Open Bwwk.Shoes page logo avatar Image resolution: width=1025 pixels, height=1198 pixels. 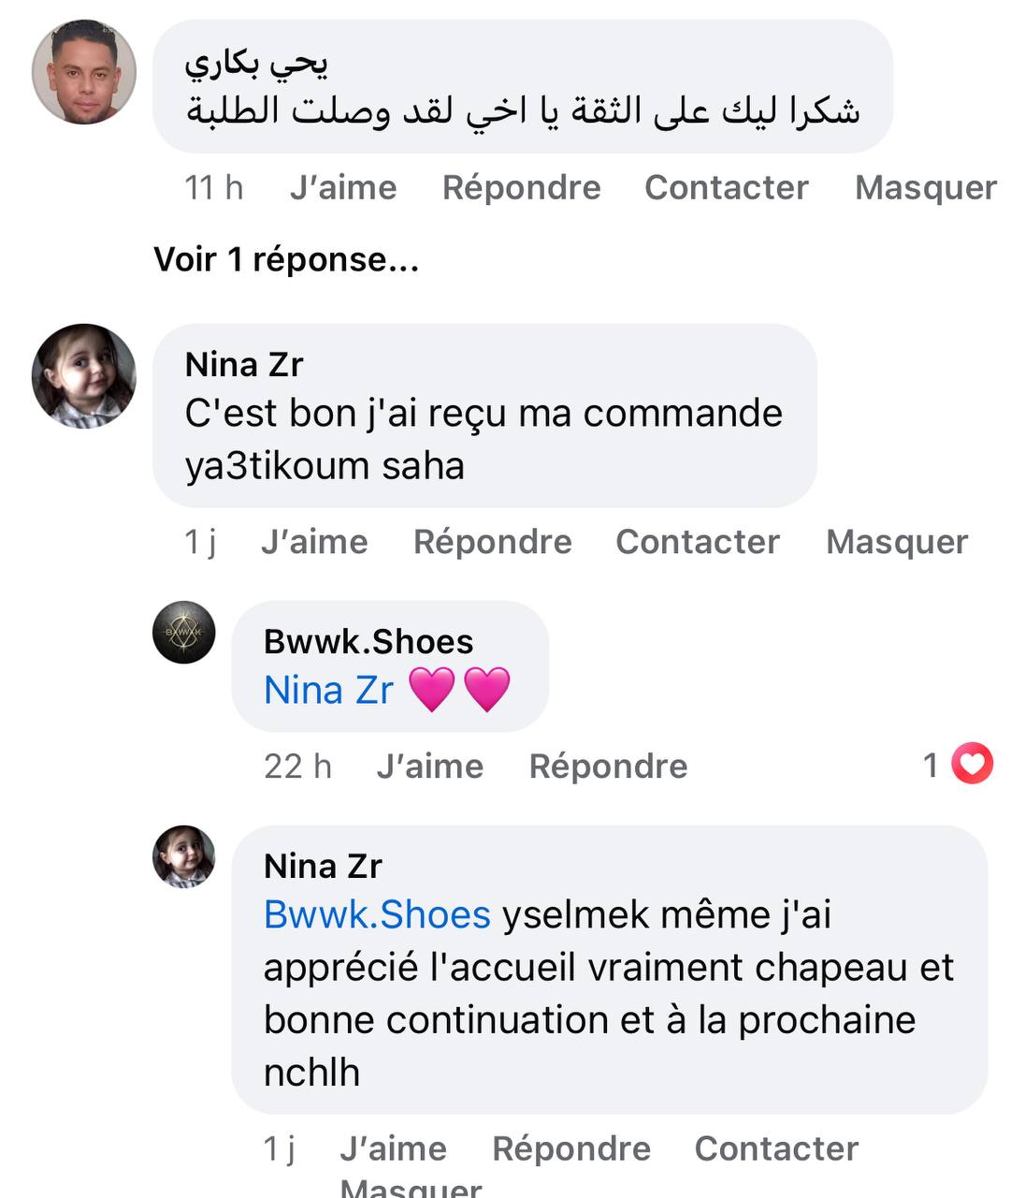coord(184,633)
